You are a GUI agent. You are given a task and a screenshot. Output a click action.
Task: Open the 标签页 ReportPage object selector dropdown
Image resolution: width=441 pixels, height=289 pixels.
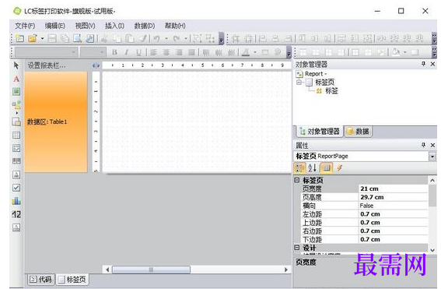[x=432, y=157]
